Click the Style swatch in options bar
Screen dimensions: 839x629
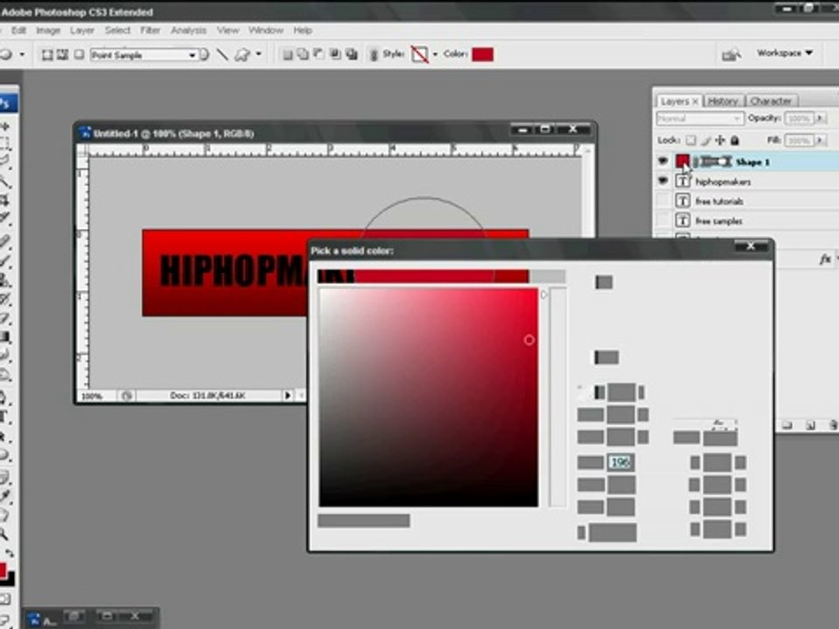coord(419,54)
